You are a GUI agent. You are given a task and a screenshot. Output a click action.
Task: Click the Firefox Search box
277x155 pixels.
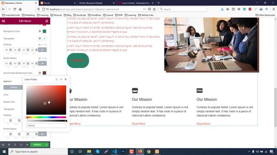coord(183,9)
